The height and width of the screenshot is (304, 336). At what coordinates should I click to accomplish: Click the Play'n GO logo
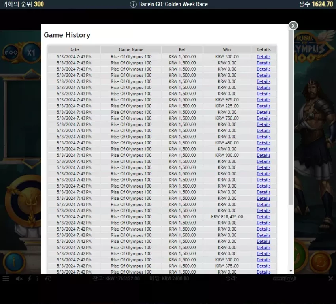click(285, 278)
